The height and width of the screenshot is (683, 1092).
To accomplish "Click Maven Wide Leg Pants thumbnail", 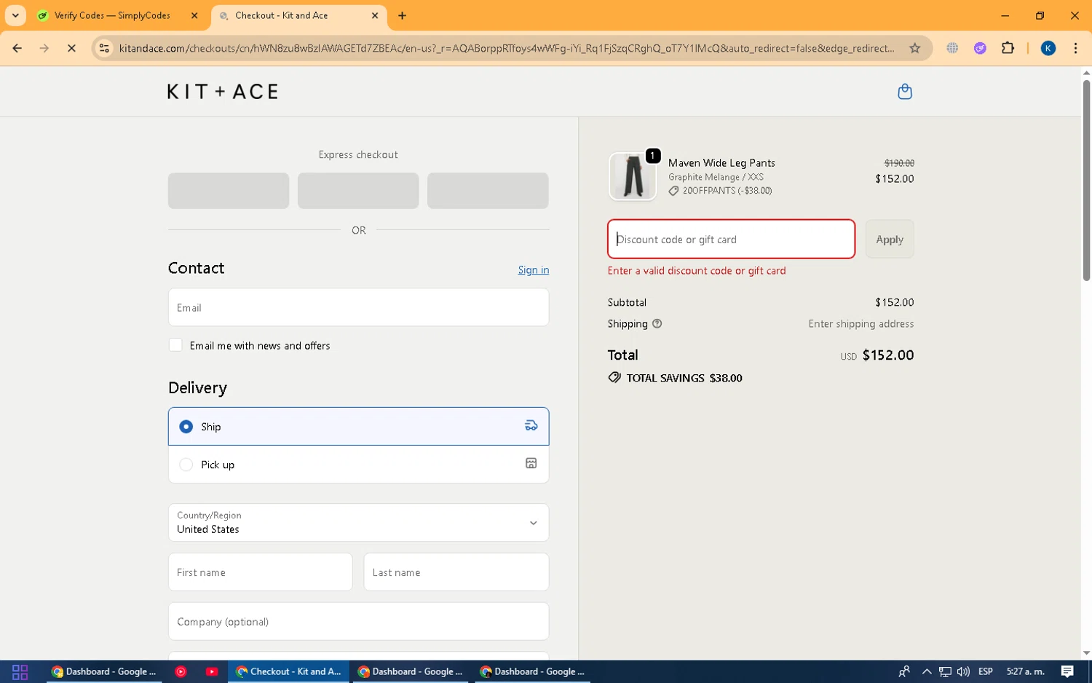I will [633, 176].
